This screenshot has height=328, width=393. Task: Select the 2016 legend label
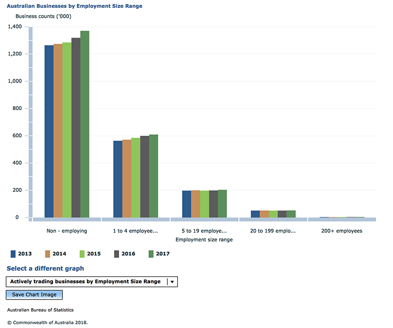point(128,254)
